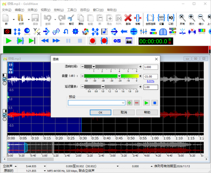211x173 pixels.
Task: Click the music staff effect icon
Action: [x=105, y=32]
